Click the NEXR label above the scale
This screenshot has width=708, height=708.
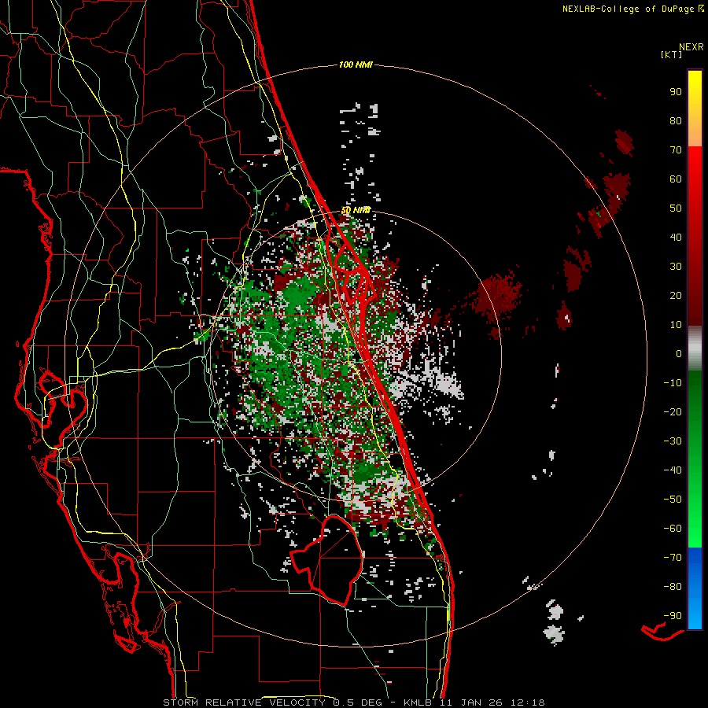pos(691,47)
